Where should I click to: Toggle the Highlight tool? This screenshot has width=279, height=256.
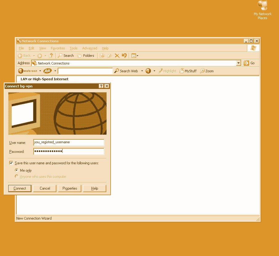pos(167,71)
